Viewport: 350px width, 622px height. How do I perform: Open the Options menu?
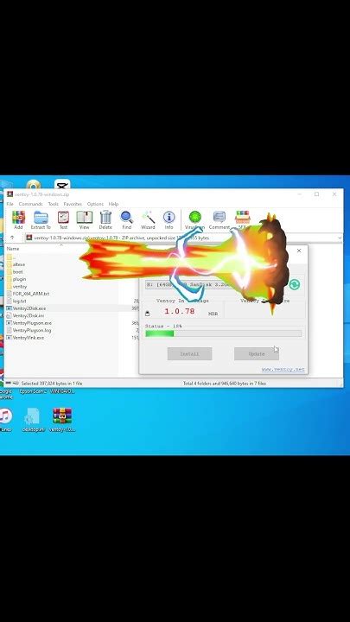[x=95, y=204]
